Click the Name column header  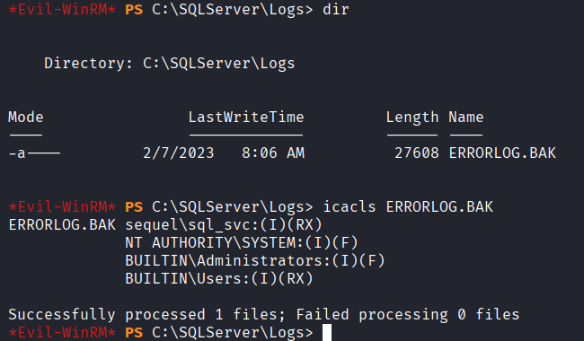(466, 118)
